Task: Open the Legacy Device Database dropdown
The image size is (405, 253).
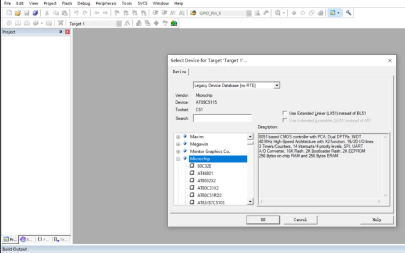Action: coord(277,85)
